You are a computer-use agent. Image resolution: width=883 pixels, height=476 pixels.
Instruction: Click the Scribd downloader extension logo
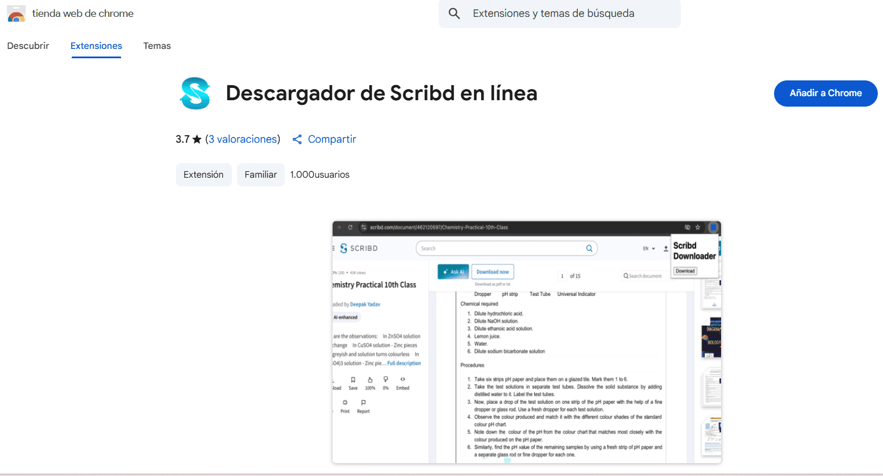(x=195, y=93)
